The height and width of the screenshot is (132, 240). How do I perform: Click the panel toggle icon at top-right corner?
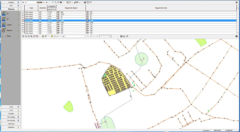237,2
